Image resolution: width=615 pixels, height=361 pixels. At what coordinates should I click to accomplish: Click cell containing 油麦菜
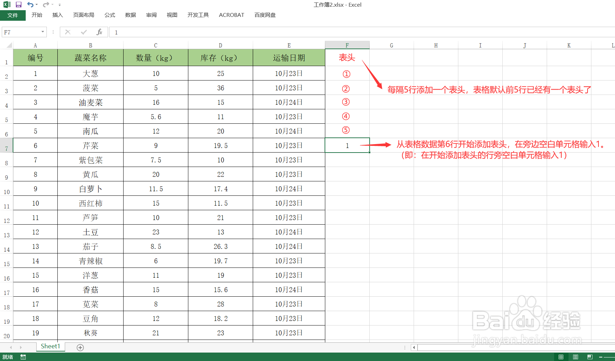pos(90,102)
